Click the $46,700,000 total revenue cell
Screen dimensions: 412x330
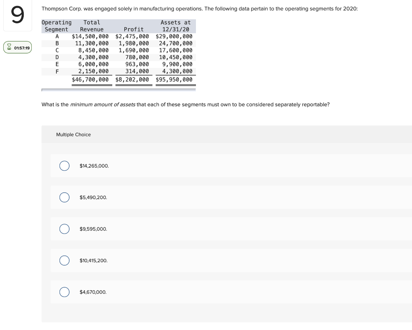coord(90,80)
